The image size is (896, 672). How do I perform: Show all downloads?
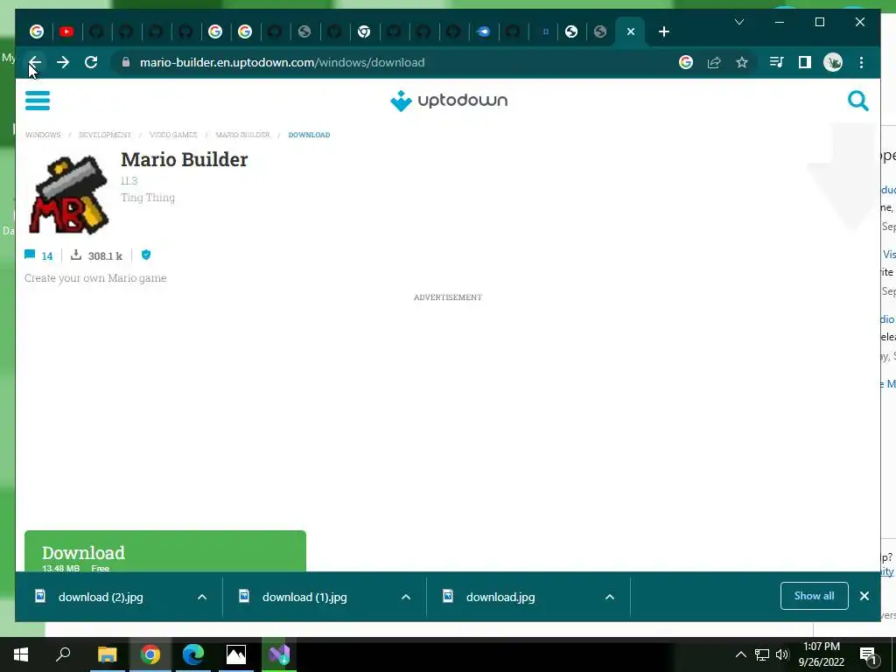(x=815, y=596)
